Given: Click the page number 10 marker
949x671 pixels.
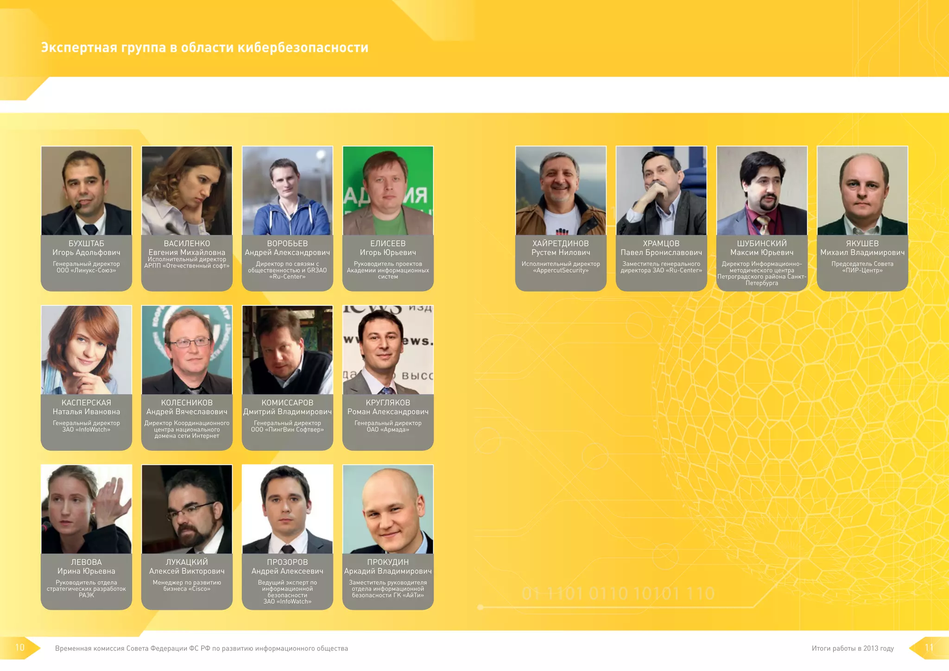Looking at the screenshot, I should tap(19, 647).
